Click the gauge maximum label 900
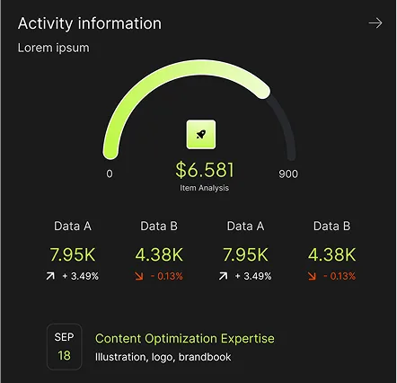The width and height of the screenshot is (397, 383). [288, 174]
